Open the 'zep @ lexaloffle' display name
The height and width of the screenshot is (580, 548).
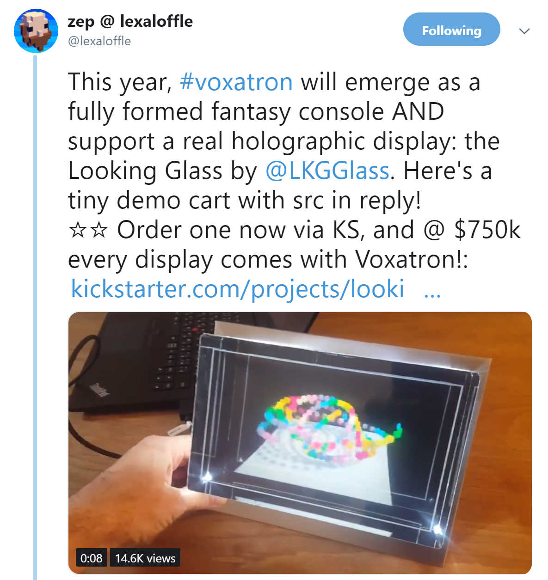pos(130,21)
